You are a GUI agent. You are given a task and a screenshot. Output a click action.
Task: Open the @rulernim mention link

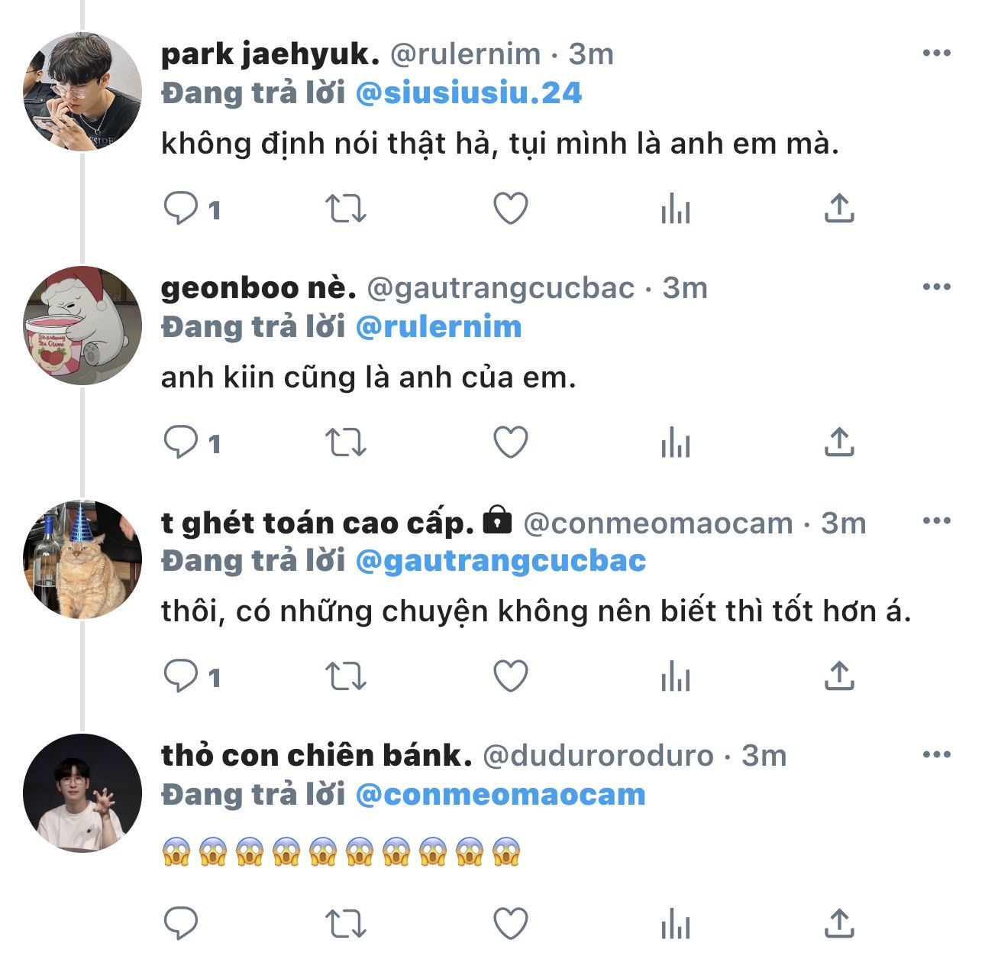[438, 327]
